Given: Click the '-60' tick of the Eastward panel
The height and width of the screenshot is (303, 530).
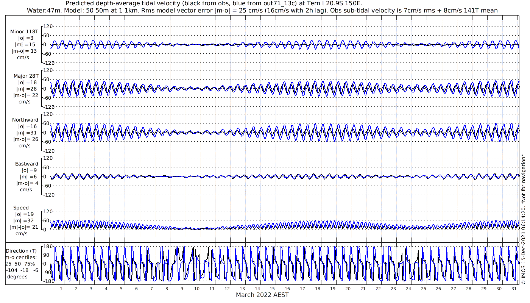Looking at the screenshot, I should 48,186.
